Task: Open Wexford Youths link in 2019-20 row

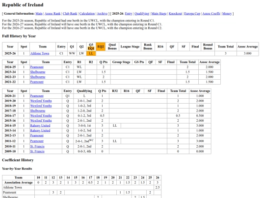Action: point(41,101)
